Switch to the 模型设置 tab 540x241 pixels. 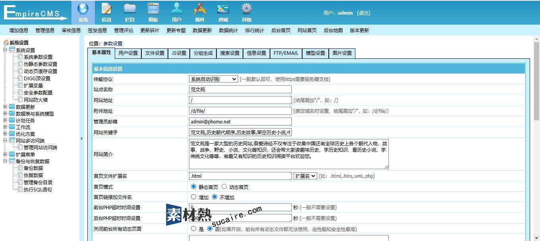click(x=315, y=53)
